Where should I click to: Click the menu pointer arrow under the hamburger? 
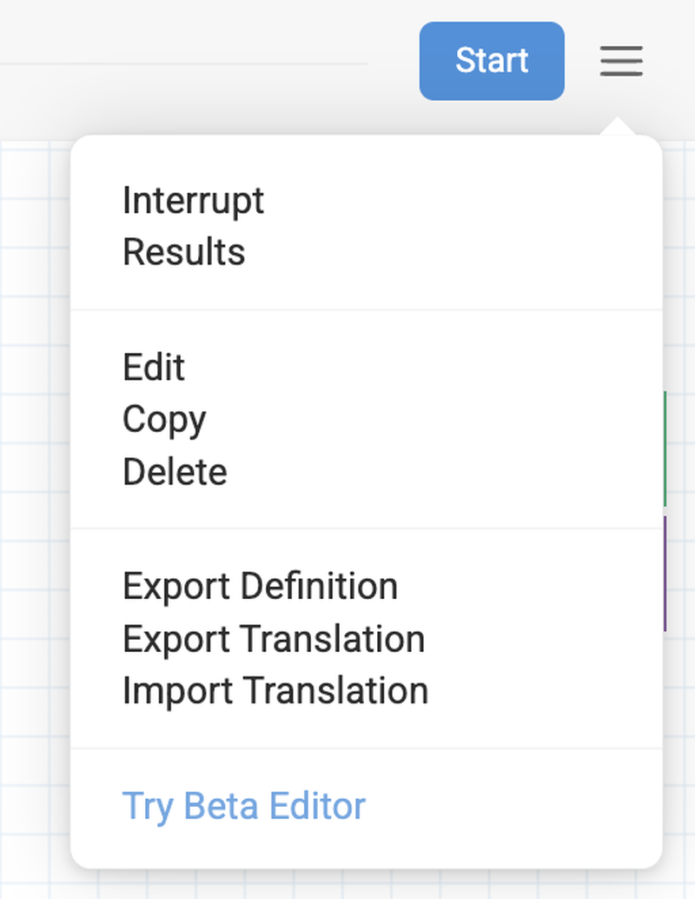pos(619,127)
